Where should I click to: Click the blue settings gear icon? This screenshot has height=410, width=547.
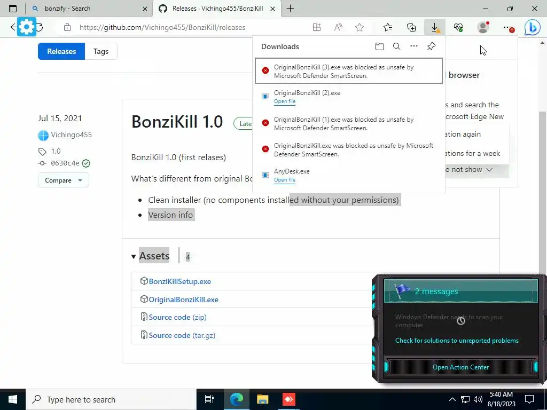tap(27, 27)
